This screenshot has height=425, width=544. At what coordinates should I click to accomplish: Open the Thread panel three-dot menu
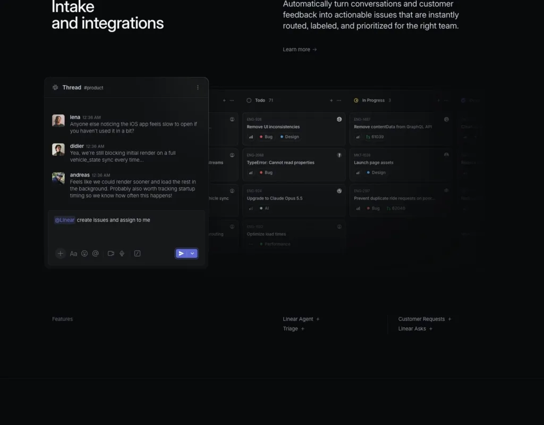point(198,88)
